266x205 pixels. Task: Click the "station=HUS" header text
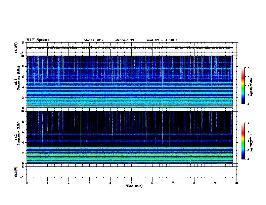(x=125, y=40)
